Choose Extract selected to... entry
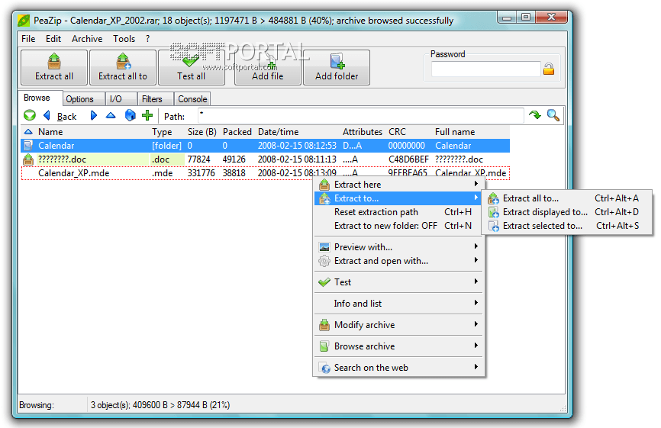Viewport: 661px width, 428px height. pos(568,226)
